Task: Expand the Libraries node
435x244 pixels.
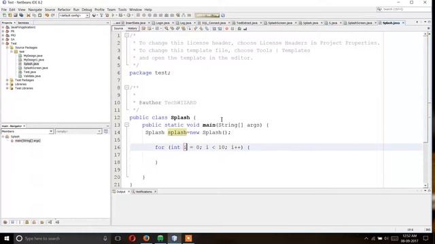Action: tap(7, 84)
